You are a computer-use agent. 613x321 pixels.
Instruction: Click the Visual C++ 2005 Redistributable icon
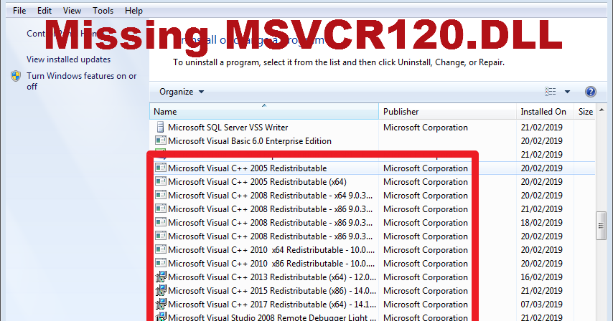(x=160, y=168)
